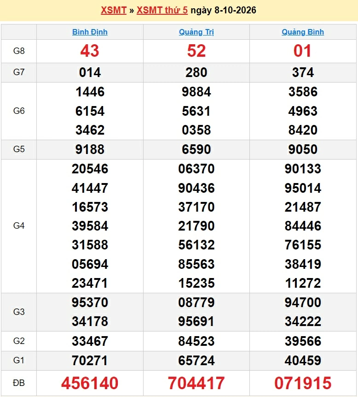Select Bình Định special prize 456140
358x397 pixels.
90,383
